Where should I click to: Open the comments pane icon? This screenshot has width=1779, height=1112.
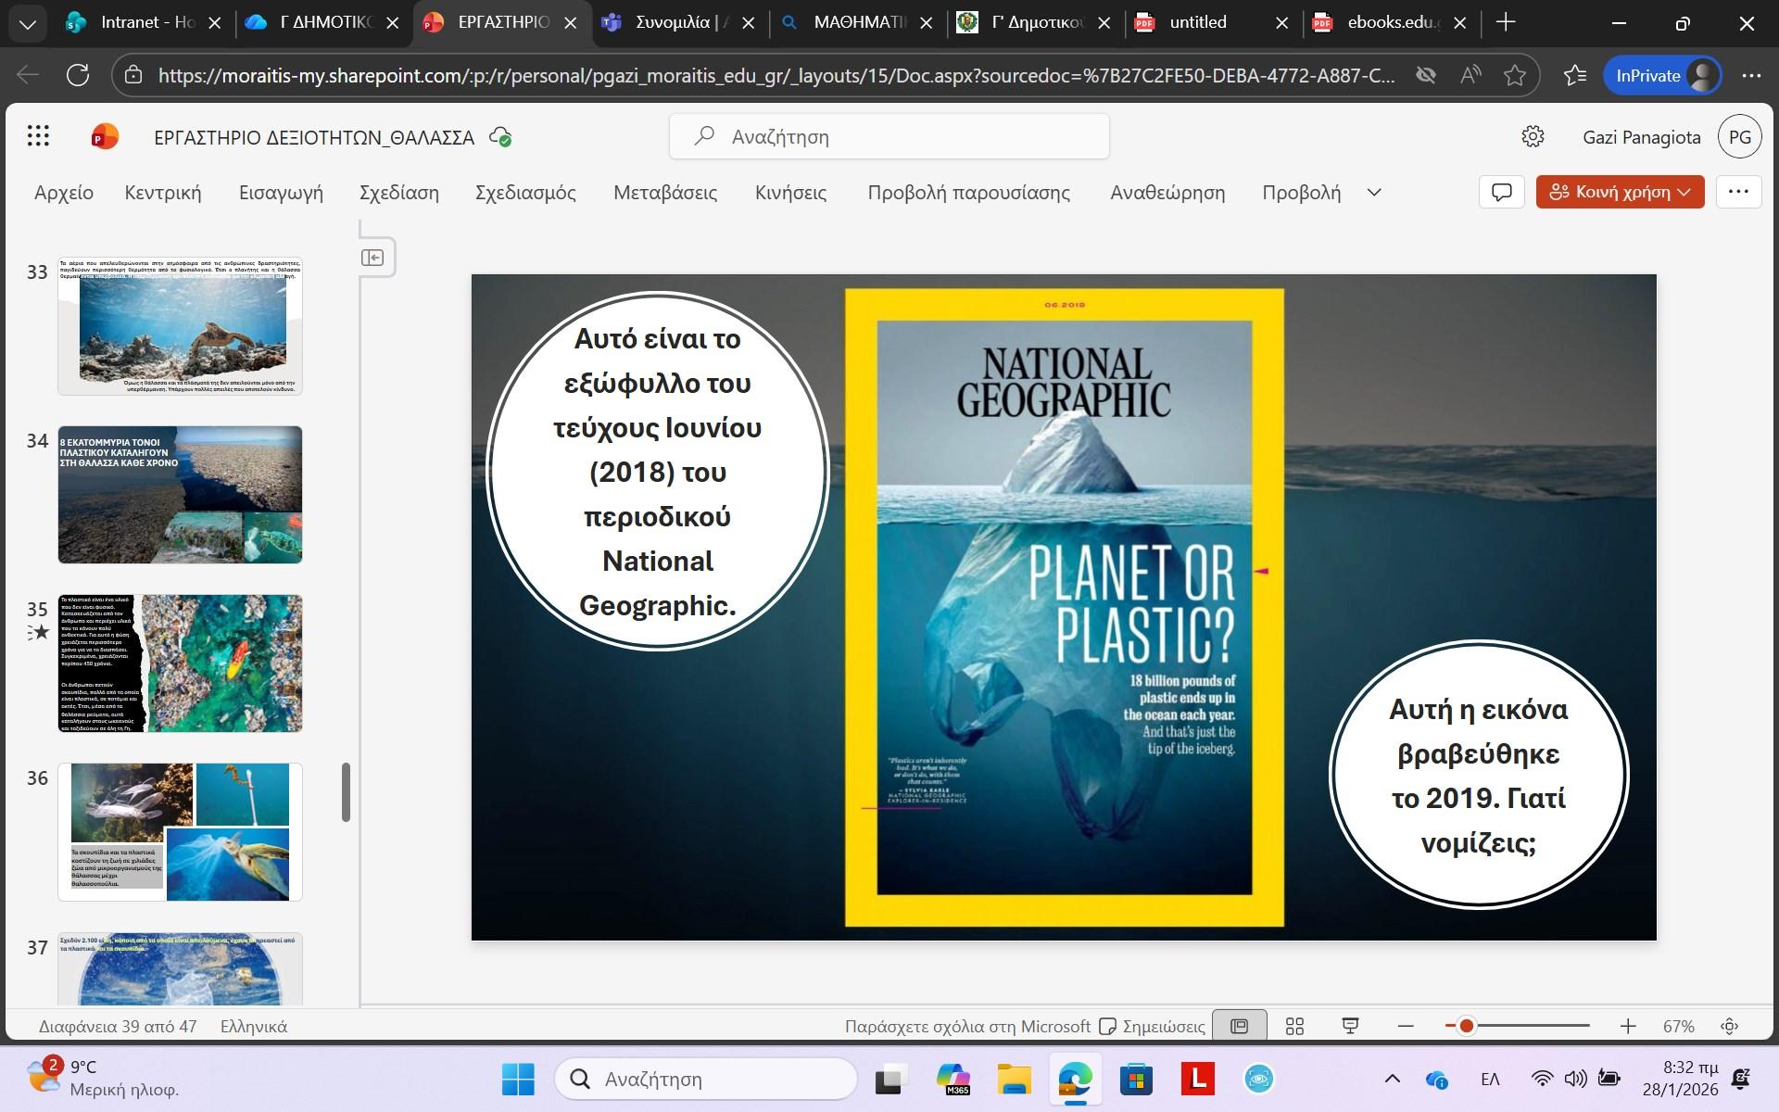pyautogui.click(x=1501, y=192)
